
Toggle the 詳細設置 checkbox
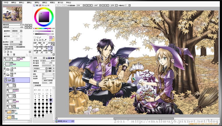[34, 85]
